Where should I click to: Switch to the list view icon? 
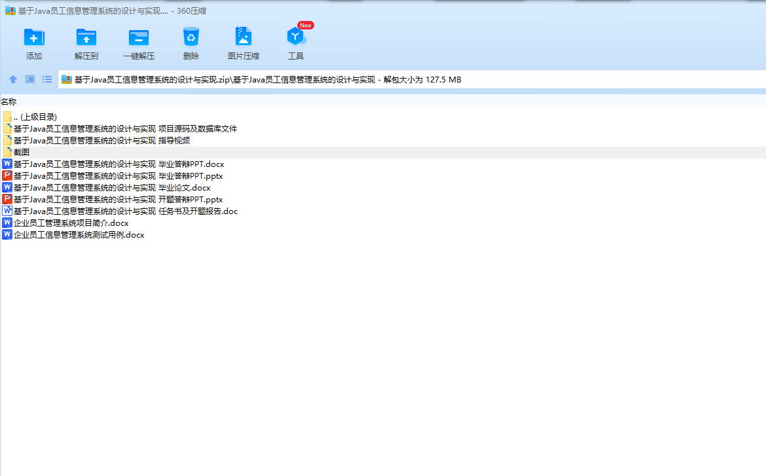(x=47, y=79)
